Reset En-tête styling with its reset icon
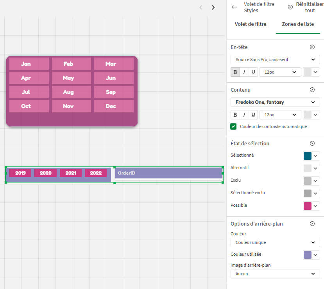The height and width of the screenshot is (289, 324). 312,47
